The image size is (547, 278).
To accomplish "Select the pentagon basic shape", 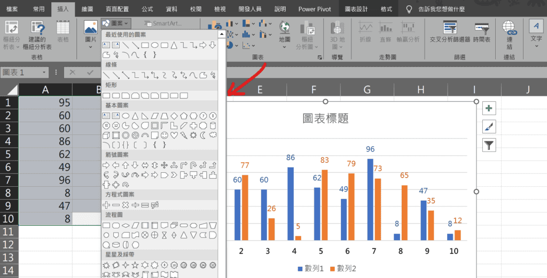I will [x=184, y=116].
